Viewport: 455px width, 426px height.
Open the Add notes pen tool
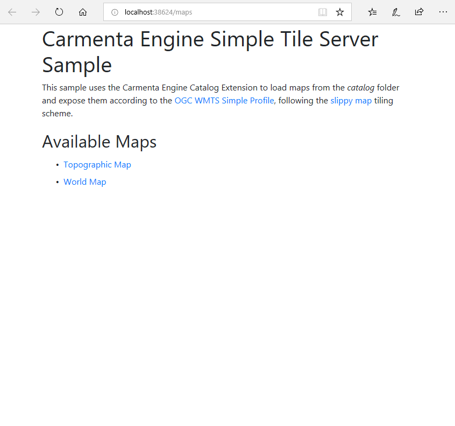396,12
